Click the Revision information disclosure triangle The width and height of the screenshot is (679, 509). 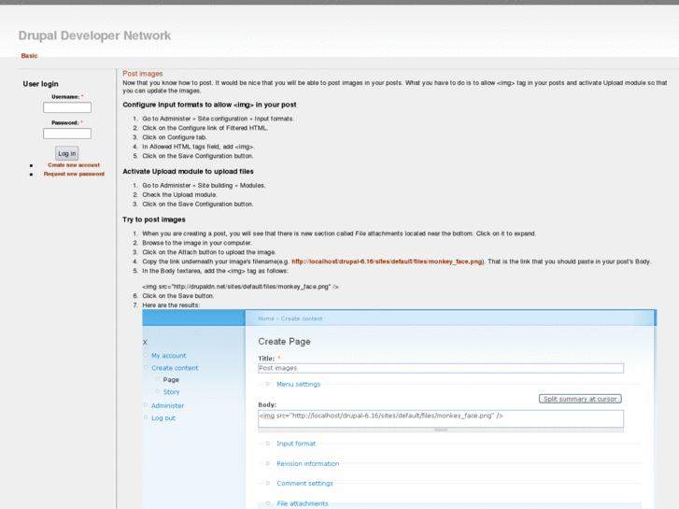[x=268, y=463]
